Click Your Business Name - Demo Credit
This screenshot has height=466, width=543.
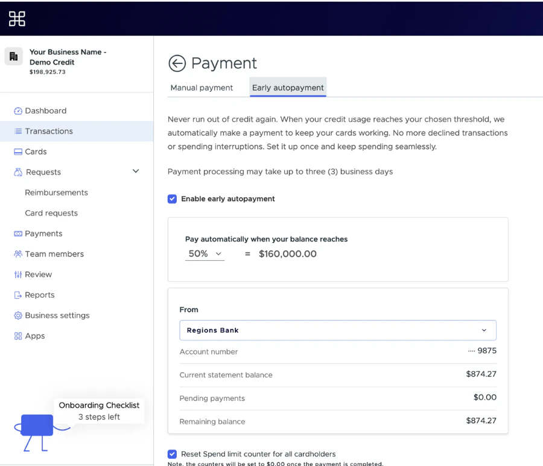[68, 57]
